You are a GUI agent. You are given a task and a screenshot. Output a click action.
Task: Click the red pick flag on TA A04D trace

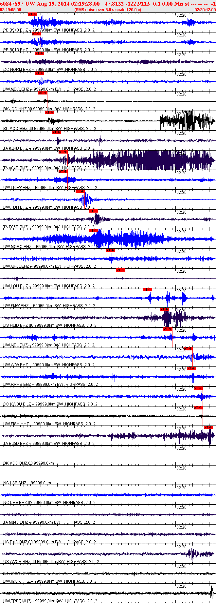[x=63, y=152]
